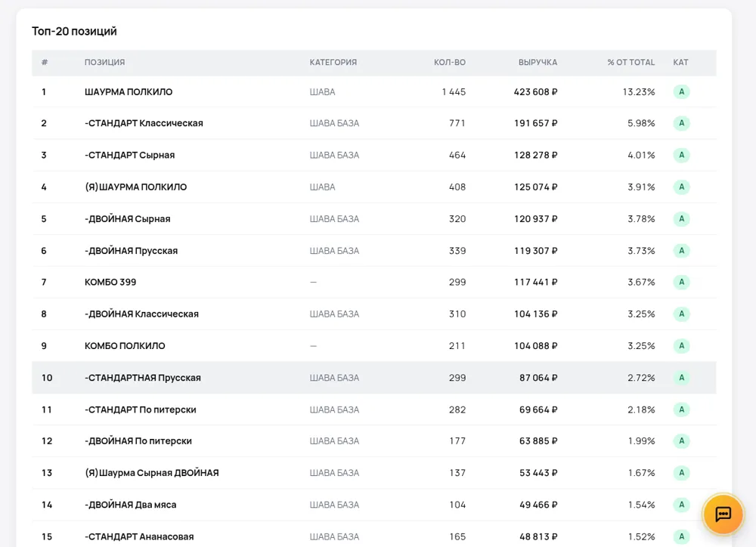Select the (Я)Шаурма Сырная ДВОЙНАЯ position
The height and width of the screenshot is (547, 756).
151,473
